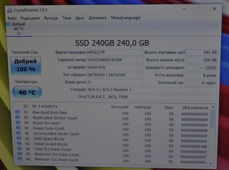Click total host reads value 241 GB

pos(201,52)
